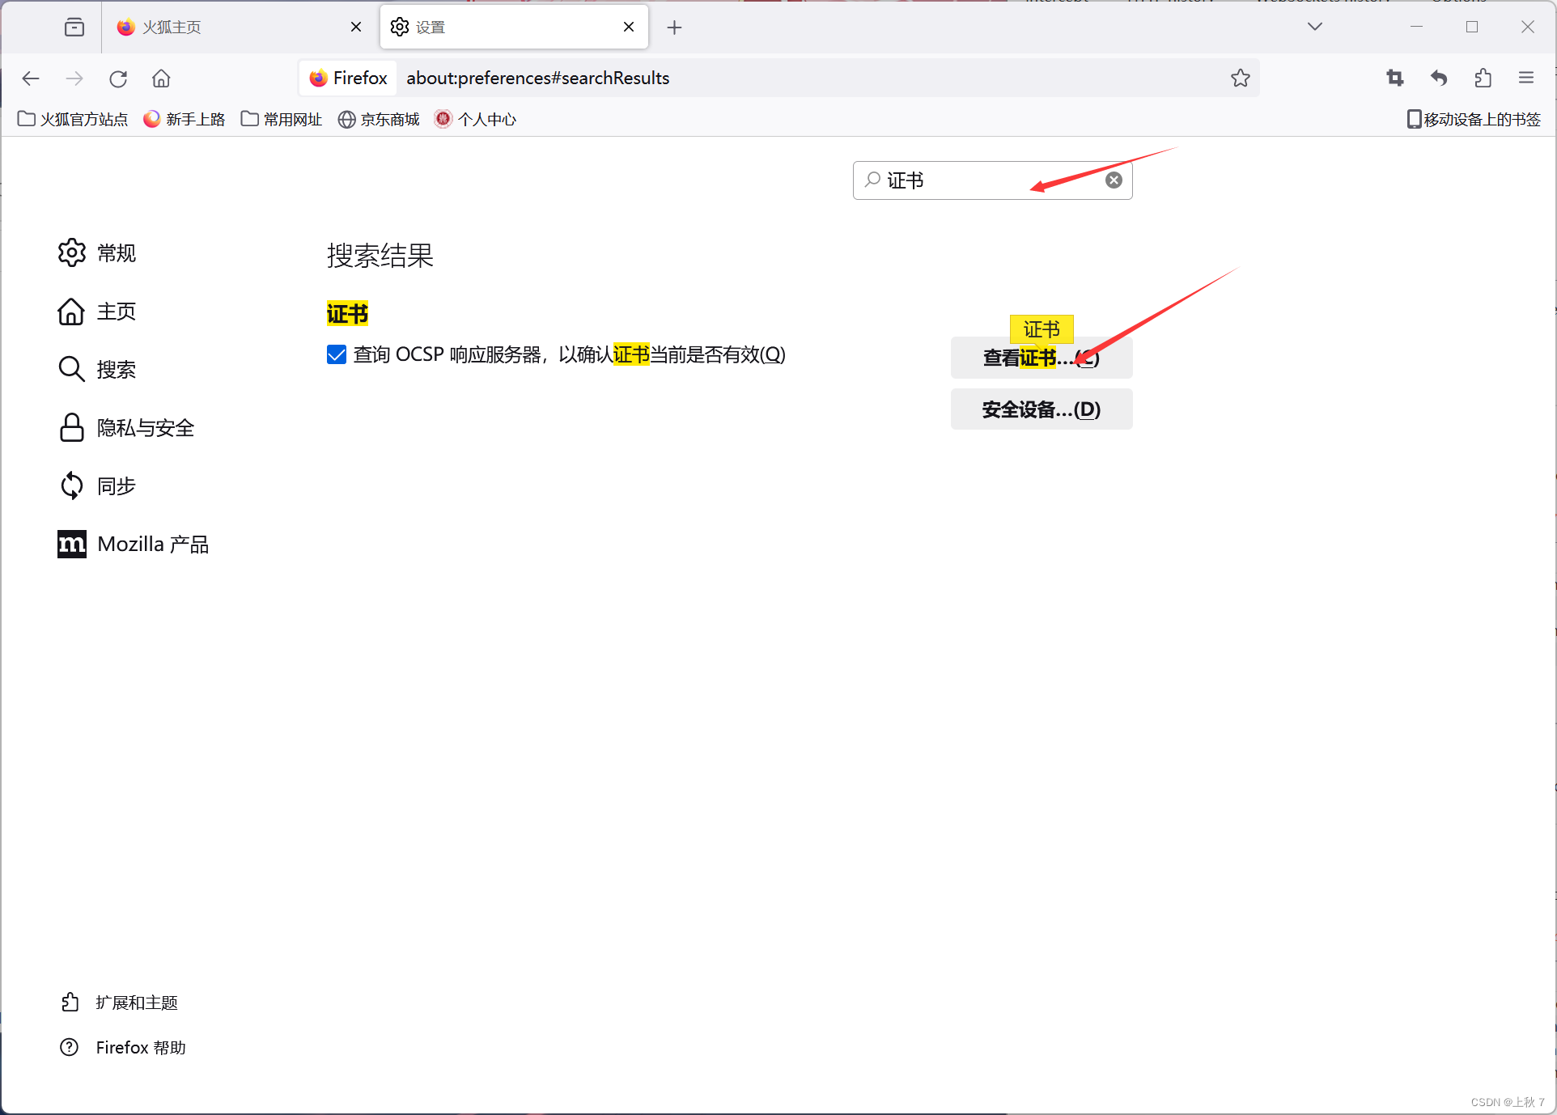This screenshot has width=1557, height=1115.
Task: Reload the current page
Action: pyautogui.click(x=118, y=78)
